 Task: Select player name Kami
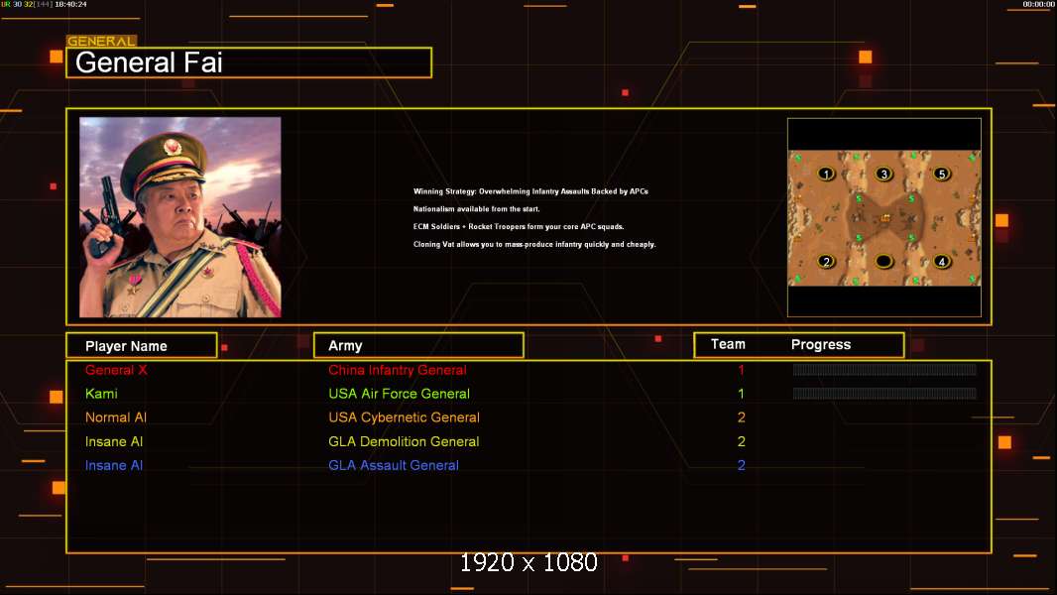click(x=101, y=394)
